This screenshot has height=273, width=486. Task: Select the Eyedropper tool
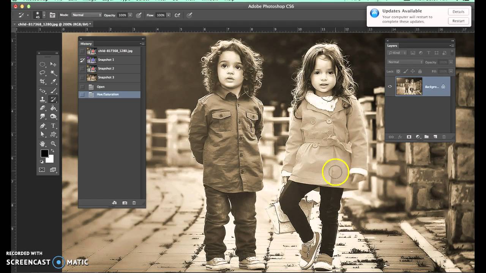coord(53,82)
